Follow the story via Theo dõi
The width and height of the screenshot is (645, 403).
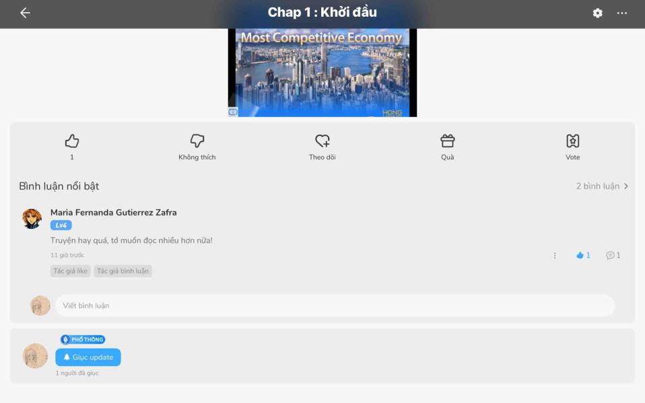tap(322, 141)
